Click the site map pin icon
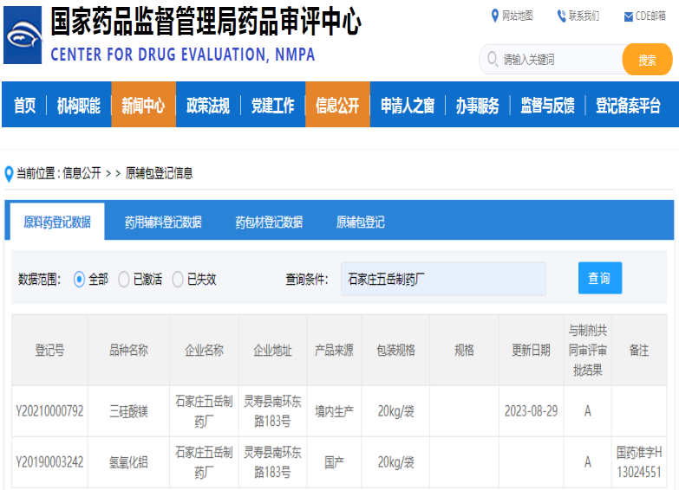This screenshot has width=679, height=490. point(495,16)
